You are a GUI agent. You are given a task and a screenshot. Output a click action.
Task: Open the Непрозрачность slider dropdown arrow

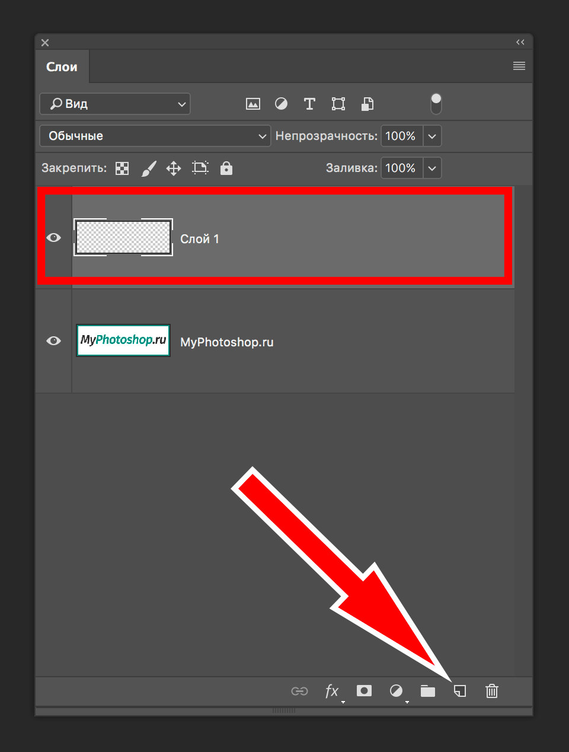pos(432,136)
